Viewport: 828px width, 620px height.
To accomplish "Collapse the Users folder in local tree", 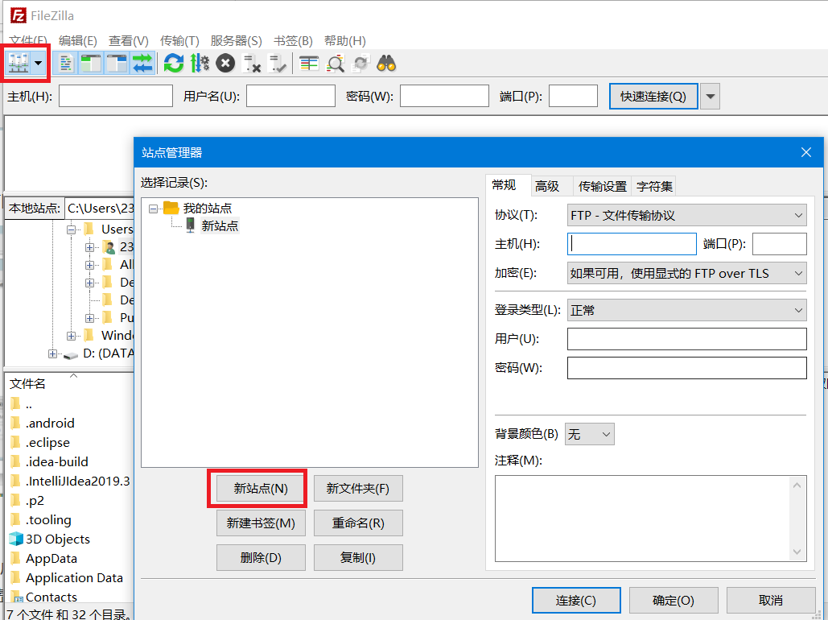I will [x=71, y=229].
